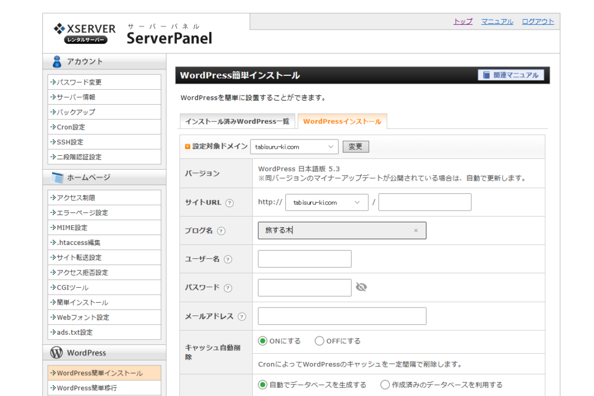
Task: Open WordPress簡単インストール in sidebar
Action: coord(104,373)
